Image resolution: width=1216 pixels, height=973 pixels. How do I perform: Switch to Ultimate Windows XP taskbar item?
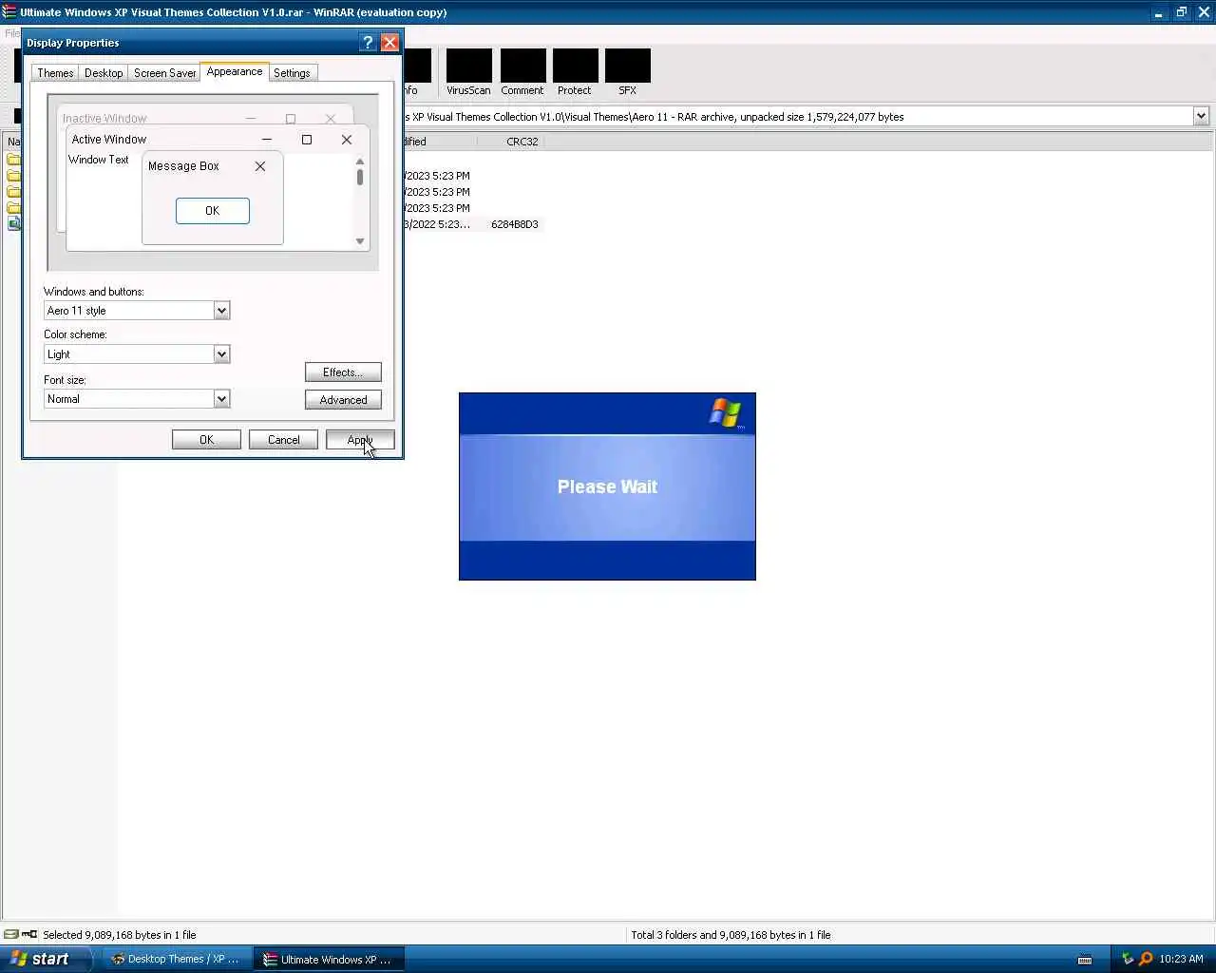329,959
